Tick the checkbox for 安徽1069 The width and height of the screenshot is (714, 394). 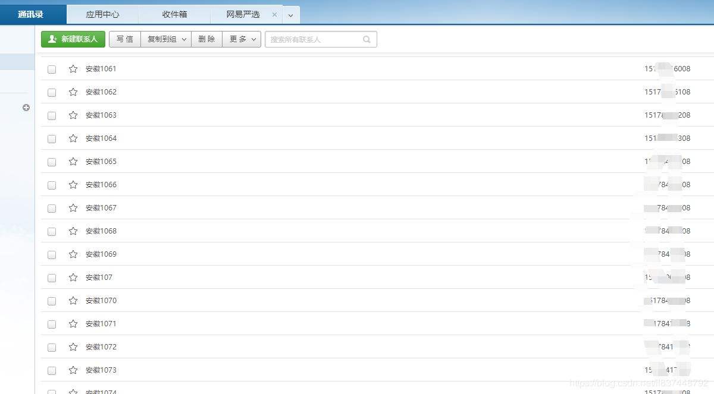(52, 255)
